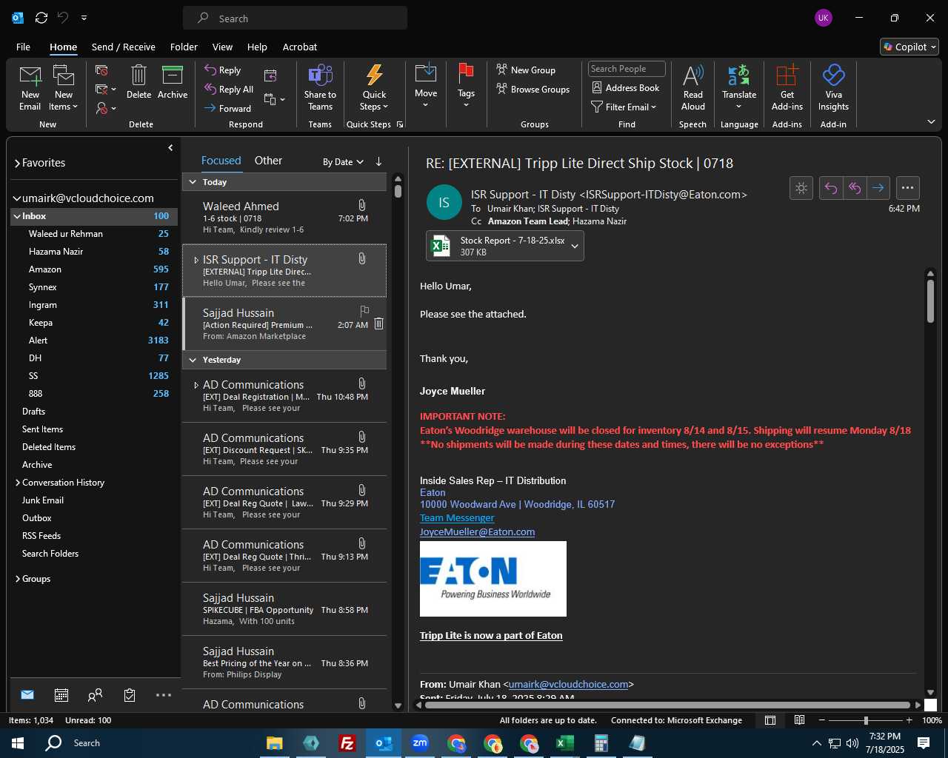The height and width of the screenshot is (758, 948).
Task: Open Team Messenger link
Action: point(457,518)
